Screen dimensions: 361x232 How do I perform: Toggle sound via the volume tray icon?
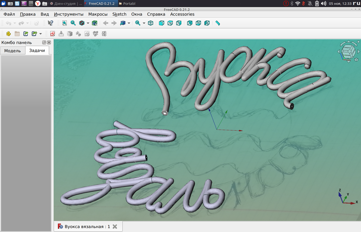pyautogui.click(x=324, y=4)
